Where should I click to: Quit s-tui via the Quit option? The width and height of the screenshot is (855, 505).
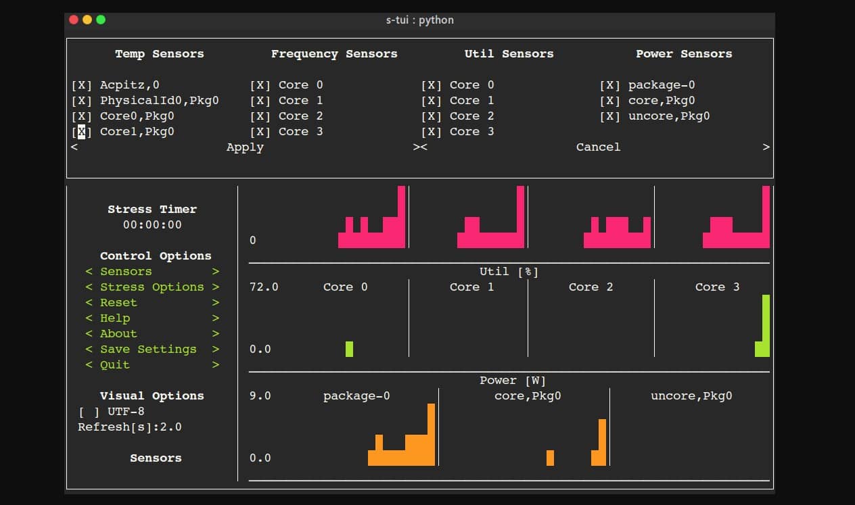[x=114, y=364]
